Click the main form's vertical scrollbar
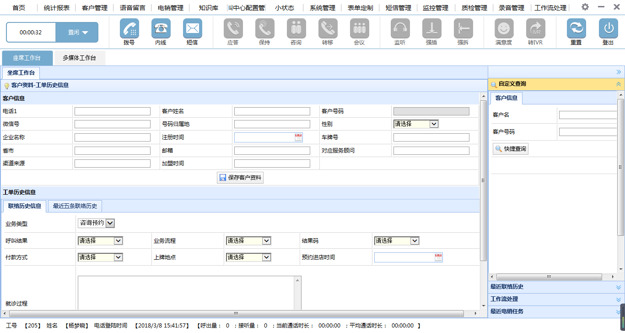 tap(483, 180)
